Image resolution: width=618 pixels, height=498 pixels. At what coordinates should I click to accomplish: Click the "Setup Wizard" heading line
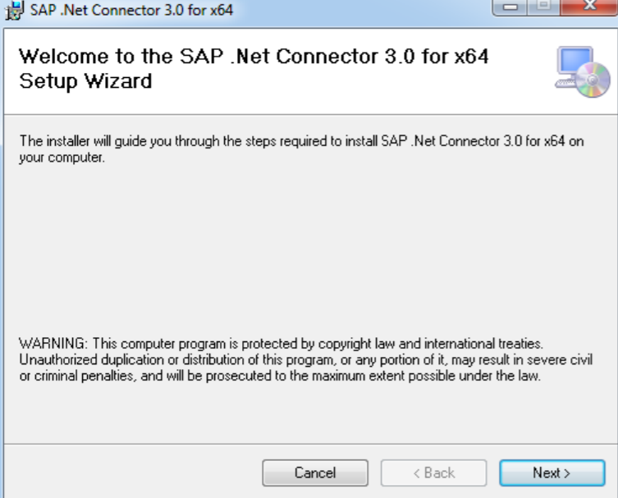[85, 81]
